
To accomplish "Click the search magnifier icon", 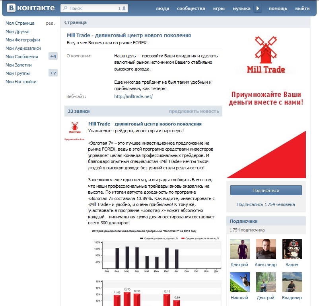I will tap(65, 8).
